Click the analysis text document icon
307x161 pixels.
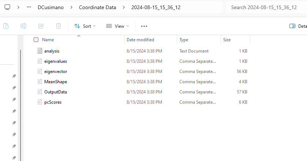click(40, 51)
